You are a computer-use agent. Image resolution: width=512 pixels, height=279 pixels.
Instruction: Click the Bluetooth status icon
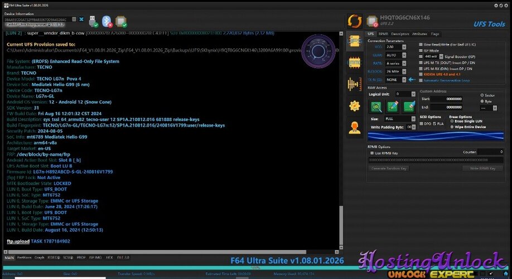point(107,22)
